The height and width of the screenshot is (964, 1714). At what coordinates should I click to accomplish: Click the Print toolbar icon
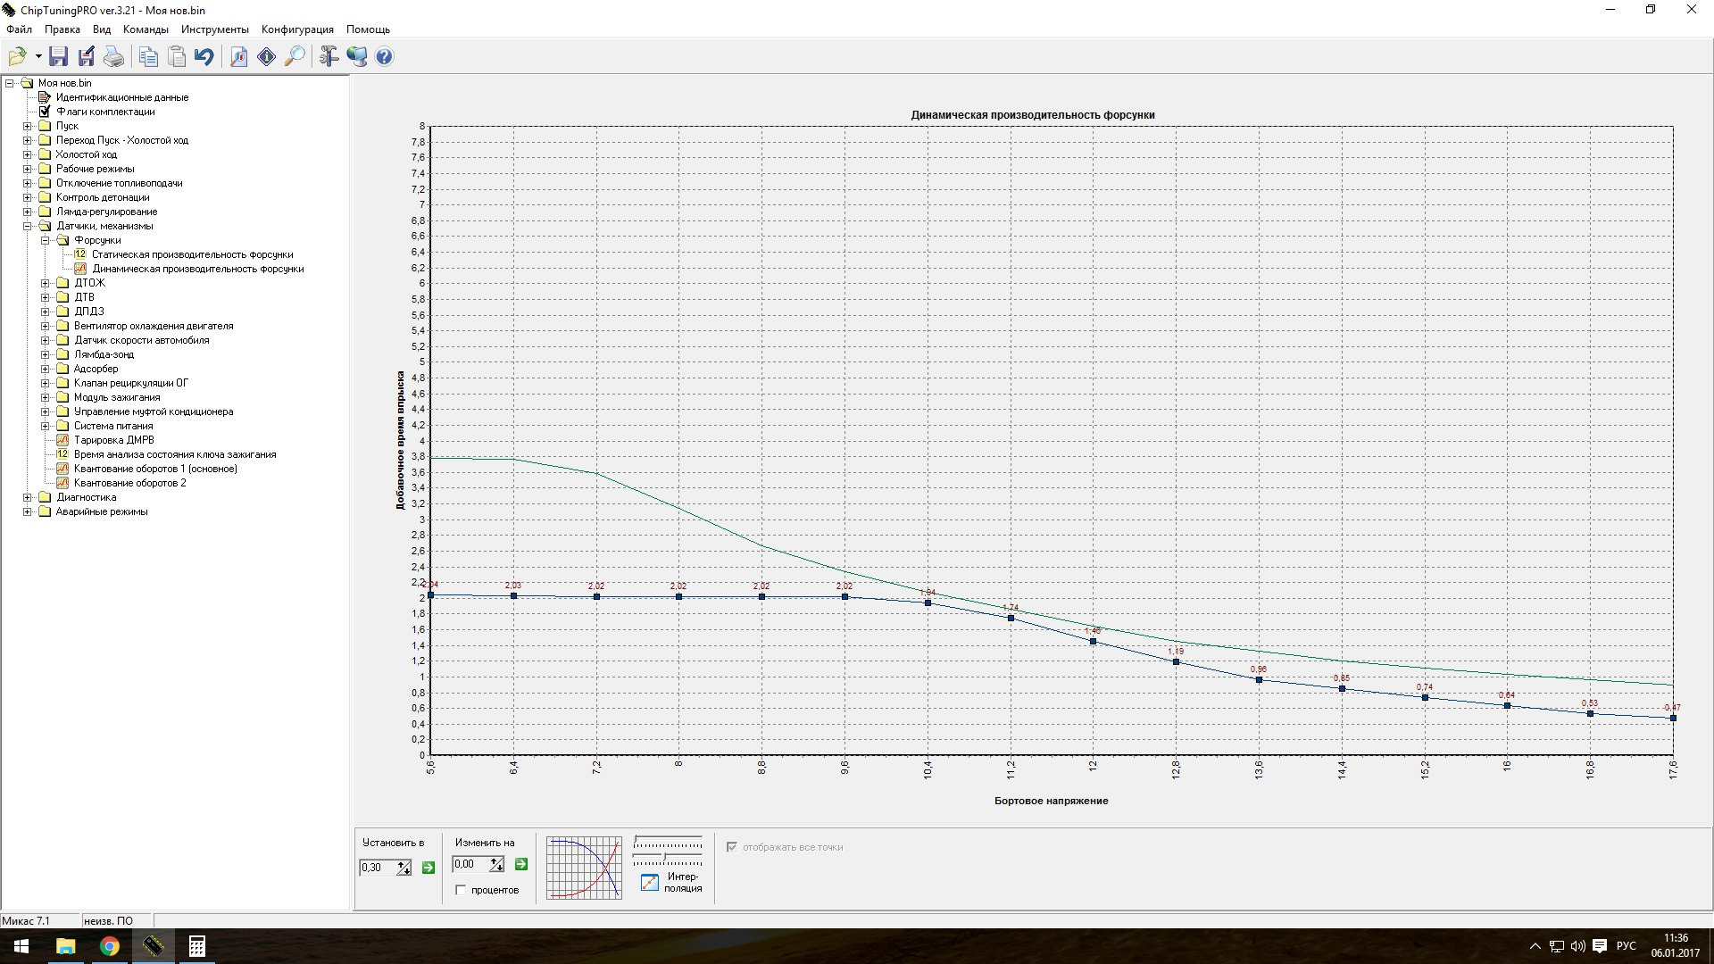[x=114, y=57]
